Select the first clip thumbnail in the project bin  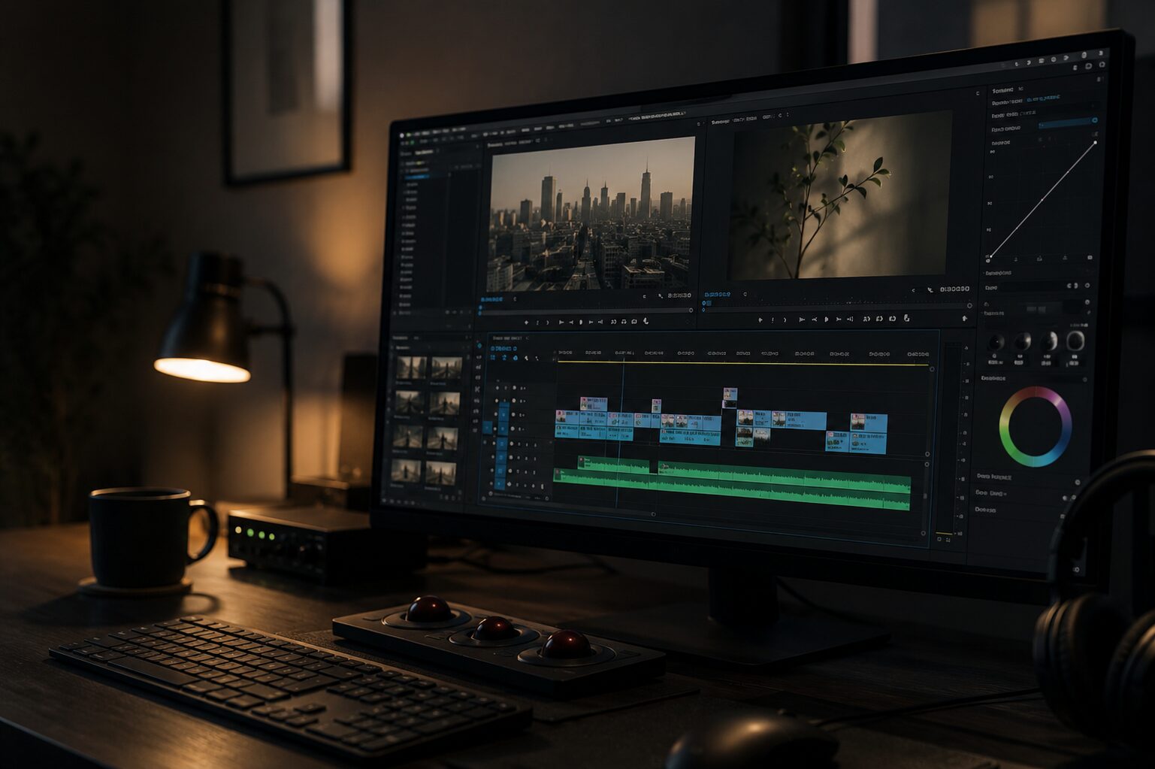click(x=411, y=368)
